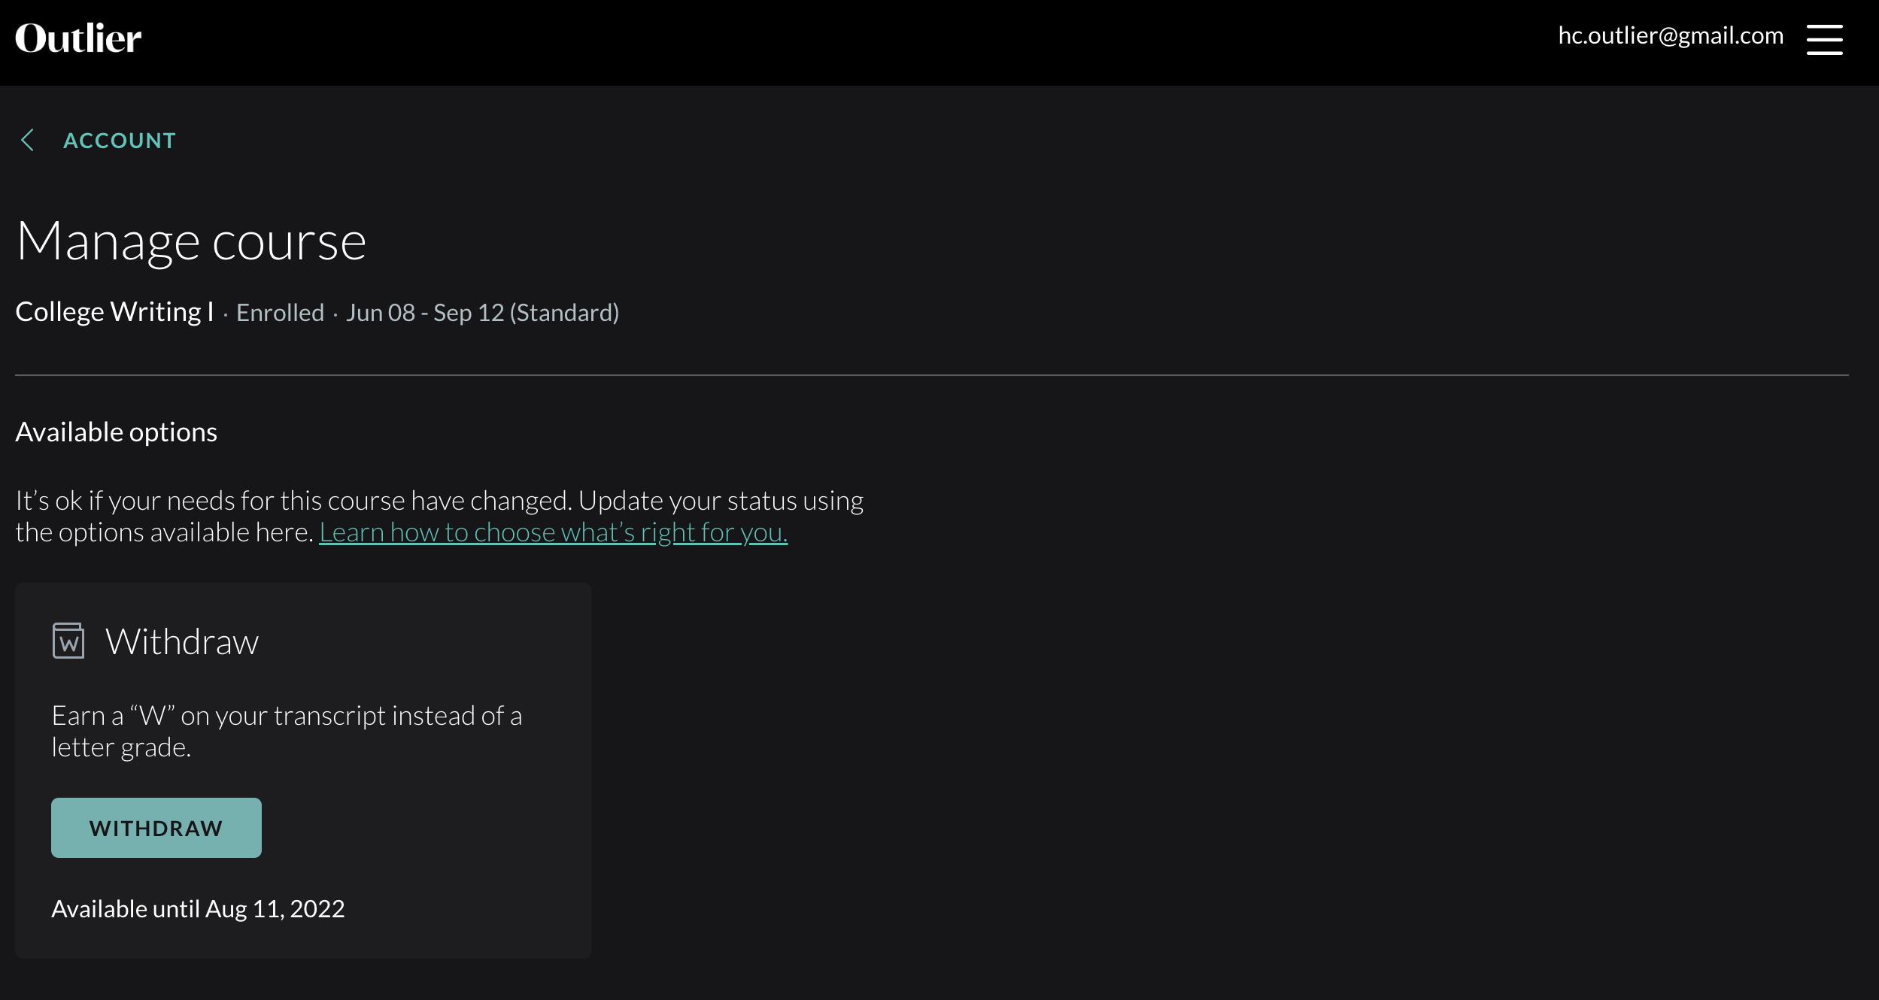
Task: Open the 'Learn how to choose' link
Action: point(553,532)
